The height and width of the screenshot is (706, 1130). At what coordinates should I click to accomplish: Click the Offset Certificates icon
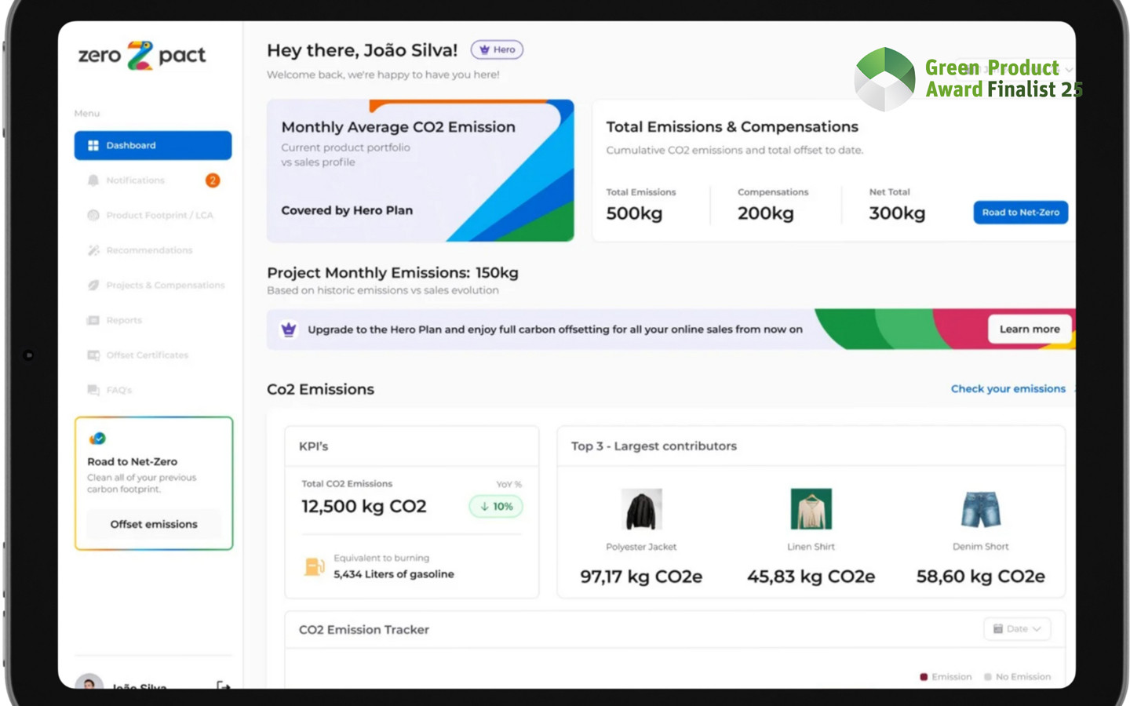pyautogui.click(x=93, y=355)
